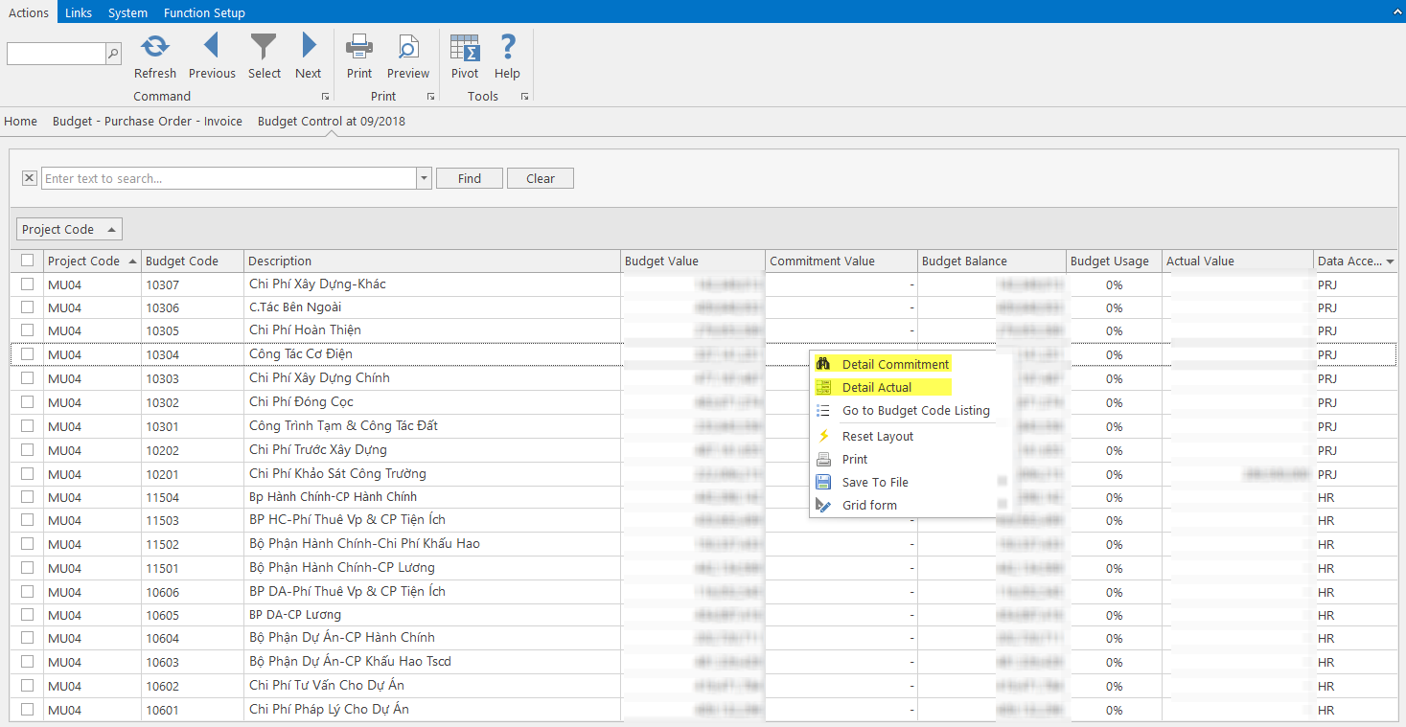The height and width of the screenshot is (727, 1406).
Task: Check the row for budget code 10601
Action: 27,710
